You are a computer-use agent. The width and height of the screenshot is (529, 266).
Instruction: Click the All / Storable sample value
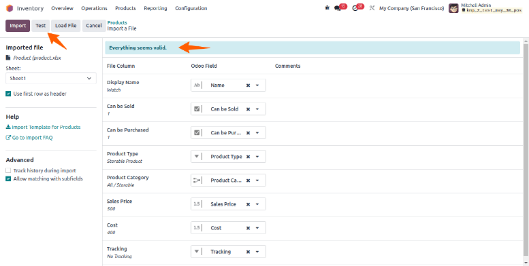pos(121,185)
